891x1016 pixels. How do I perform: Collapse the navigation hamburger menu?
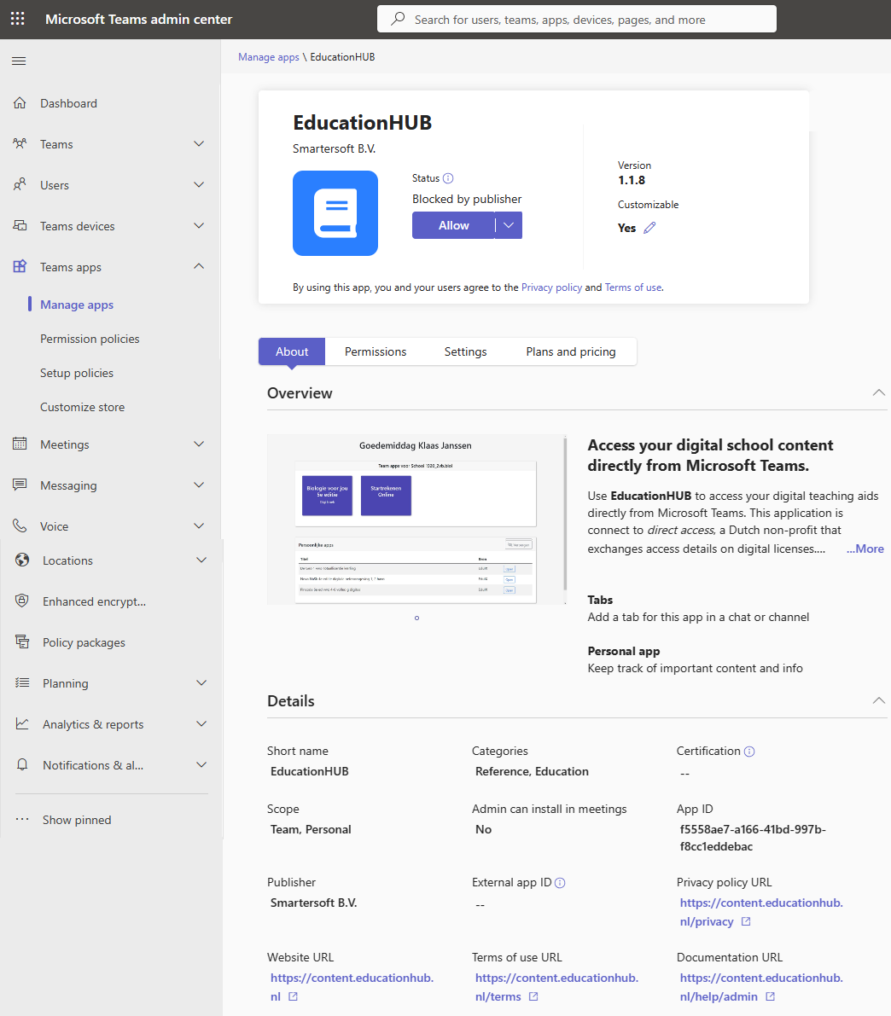(19, 61)
